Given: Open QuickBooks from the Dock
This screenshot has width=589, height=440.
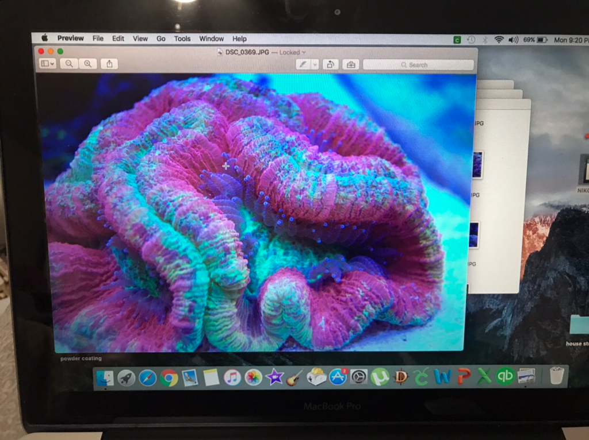Looking at the screenshot, I should pos(505,376).
